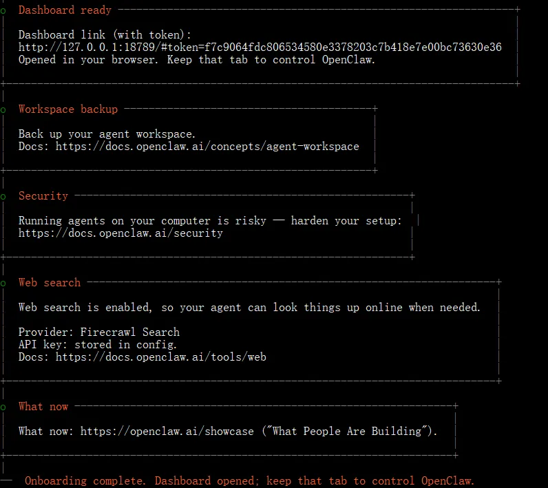Screen dimensions: 548x488
Task: Click the green bullet beside 'Workspace backup'
Action: 3,110
